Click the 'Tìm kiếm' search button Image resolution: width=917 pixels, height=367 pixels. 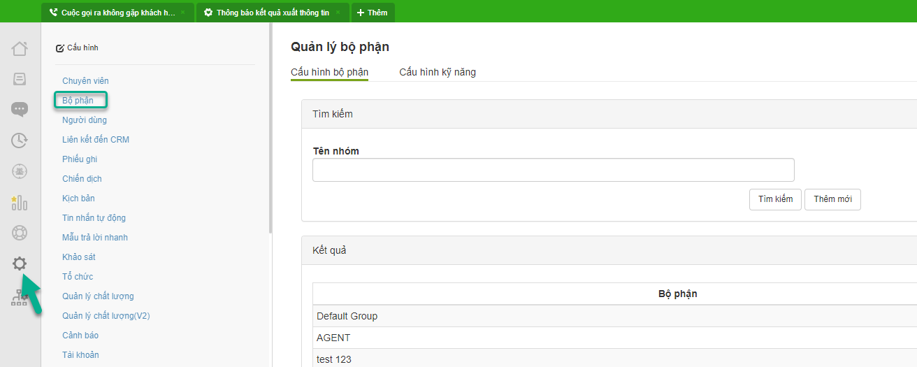point(775,199)
